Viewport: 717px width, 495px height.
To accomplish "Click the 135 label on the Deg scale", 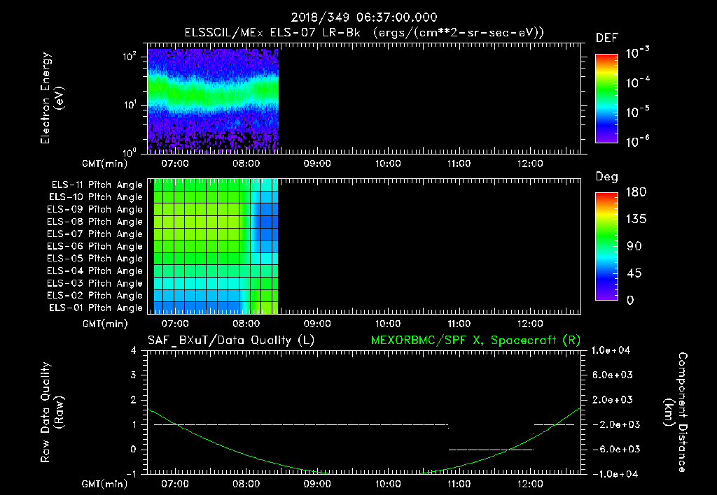I will (636, 220).
